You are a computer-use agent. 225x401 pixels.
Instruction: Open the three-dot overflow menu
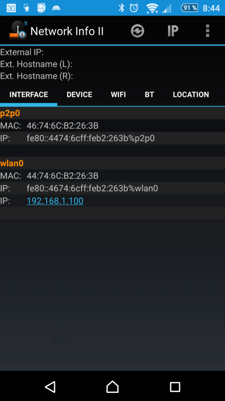click(x=207, y=31)
